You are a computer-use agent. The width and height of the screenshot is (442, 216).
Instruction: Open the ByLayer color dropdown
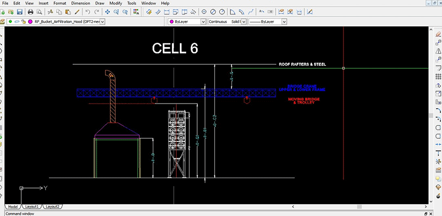[x=202, y=22]
